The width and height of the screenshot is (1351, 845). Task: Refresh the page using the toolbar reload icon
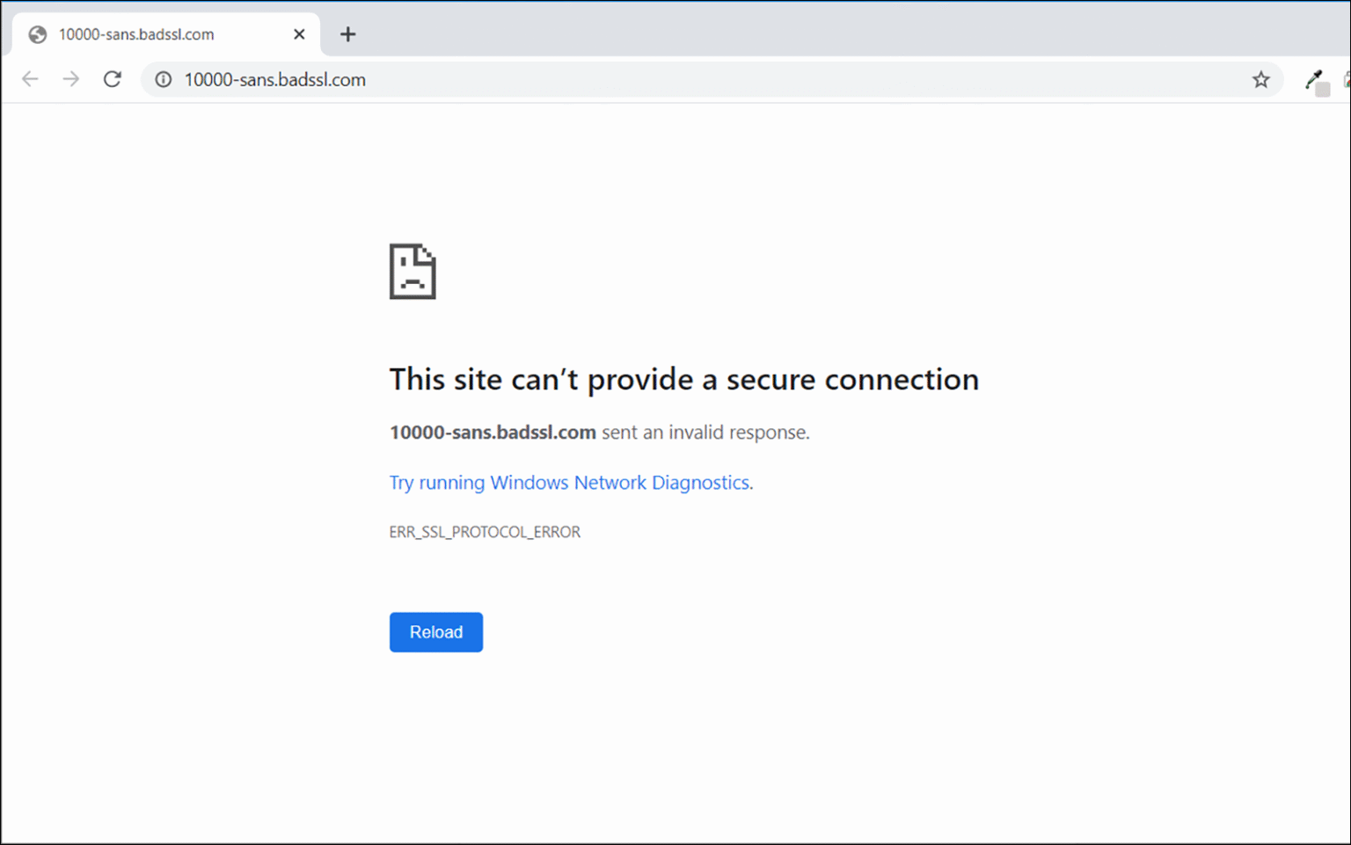coord(112,79)
